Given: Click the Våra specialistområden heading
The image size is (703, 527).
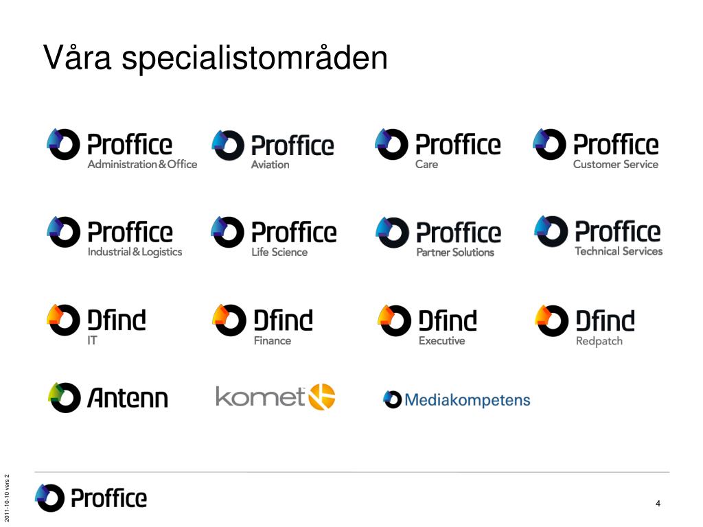Looking at the screenshot, I should pyautogui.click(x=215, y=58).
